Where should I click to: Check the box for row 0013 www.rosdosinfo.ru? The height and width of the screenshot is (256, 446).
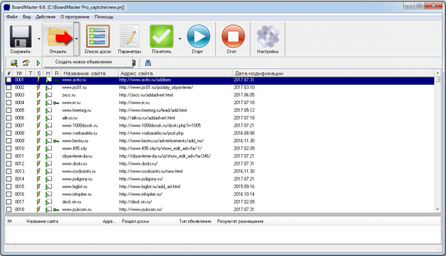(x=9, y=171)
